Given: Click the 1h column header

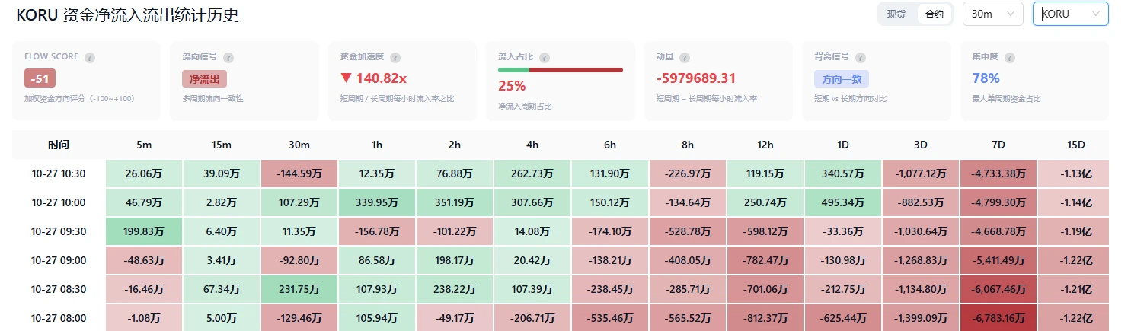Looking at the screenshot, I should pos(377,145).
